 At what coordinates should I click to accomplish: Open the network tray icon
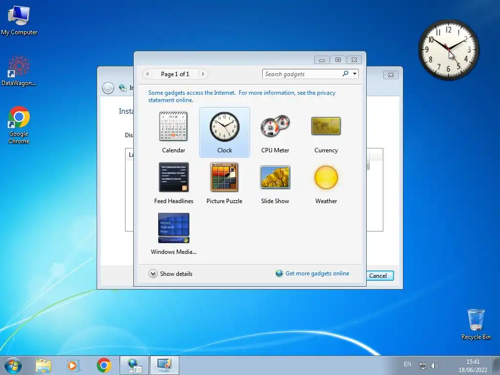[x=423, y=365]
